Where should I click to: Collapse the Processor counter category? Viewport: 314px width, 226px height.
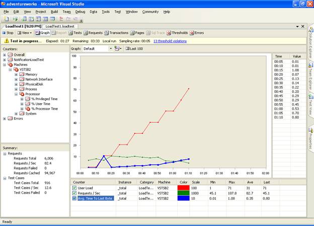tap(16, 94)
